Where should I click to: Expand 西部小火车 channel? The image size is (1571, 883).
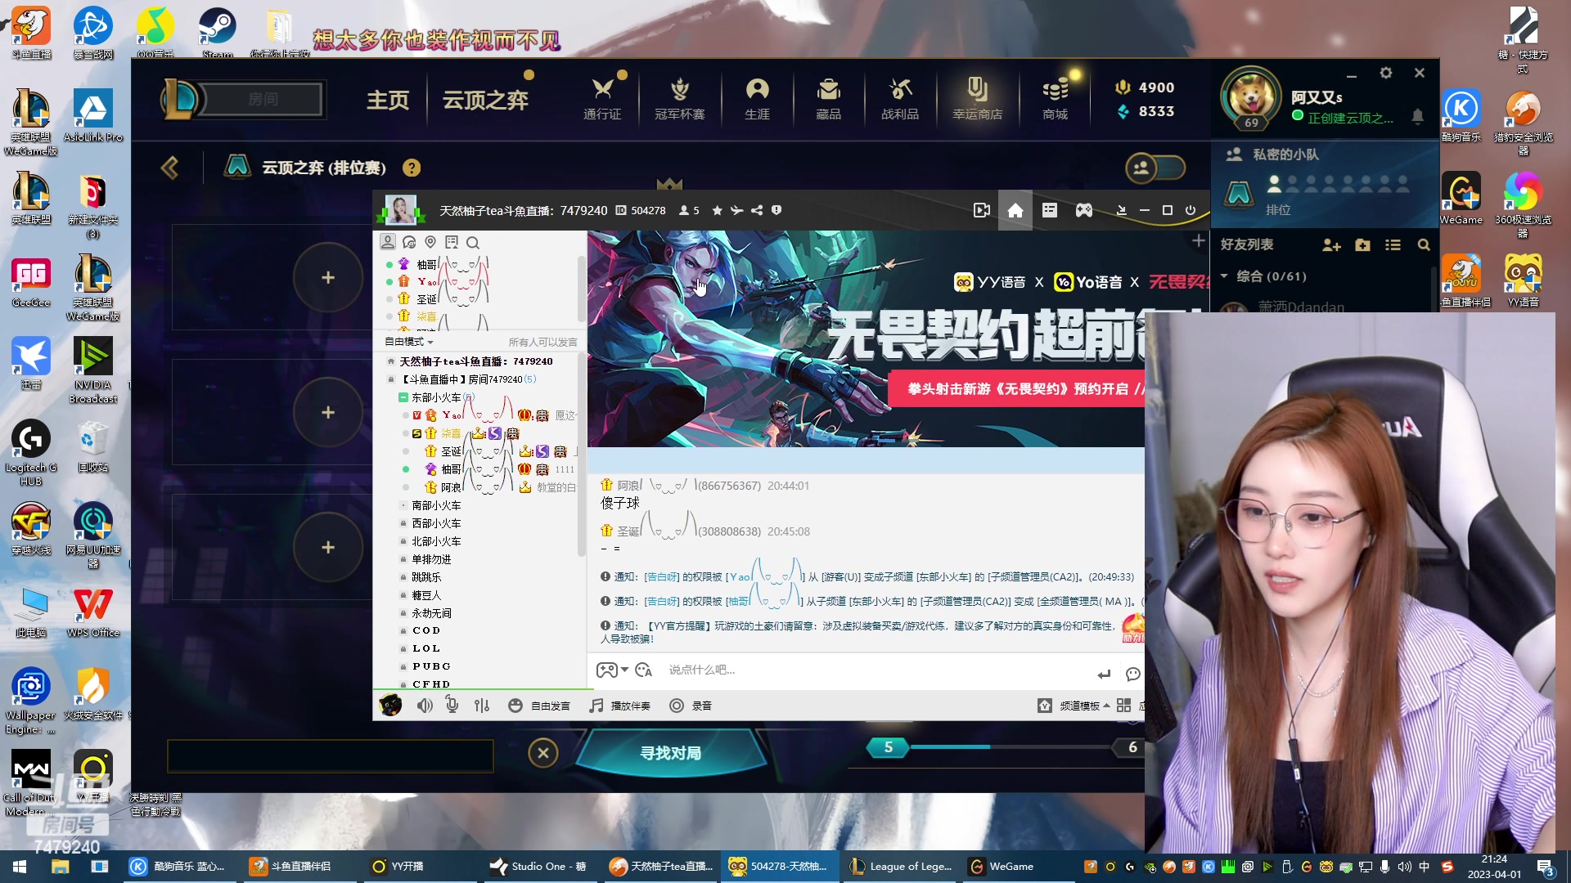click(x=436, y=523)
